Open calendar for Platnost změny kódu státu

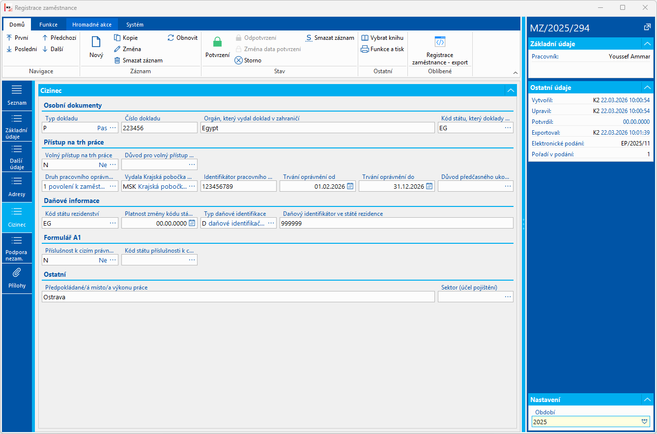coord(192,223)
